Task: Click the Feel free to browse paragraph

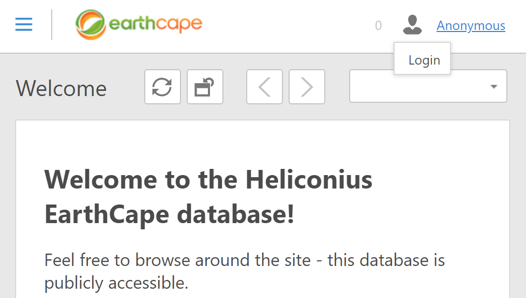Action: point(245,260)
